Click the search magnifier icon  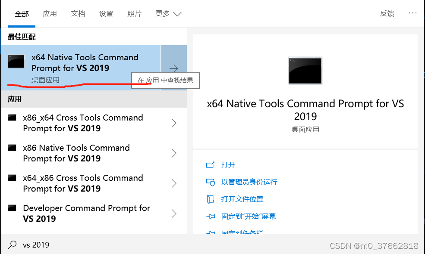click(13, 245)
